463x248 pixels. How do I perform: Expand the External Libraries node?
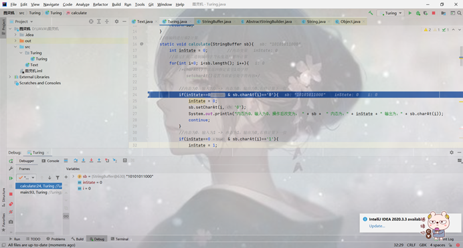10,77
